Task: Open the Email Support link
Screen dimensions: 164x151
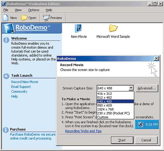Action: pos(21,87)
